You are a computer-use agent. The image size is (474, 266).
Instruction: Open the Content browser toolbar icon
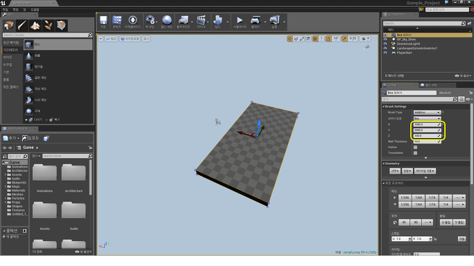(x=117, y=21)
